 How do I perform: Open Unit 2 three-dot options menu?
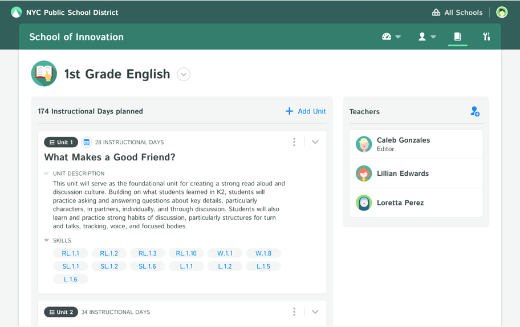294,312
